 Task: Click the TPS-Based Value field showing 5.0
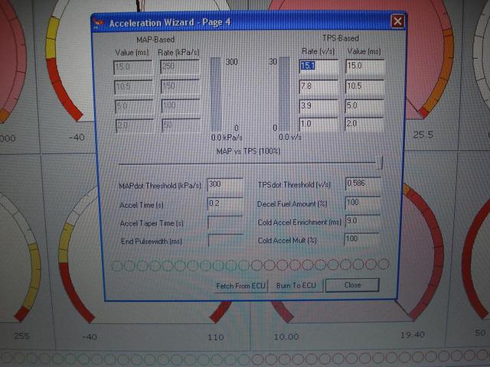click(x=364, y=106)
